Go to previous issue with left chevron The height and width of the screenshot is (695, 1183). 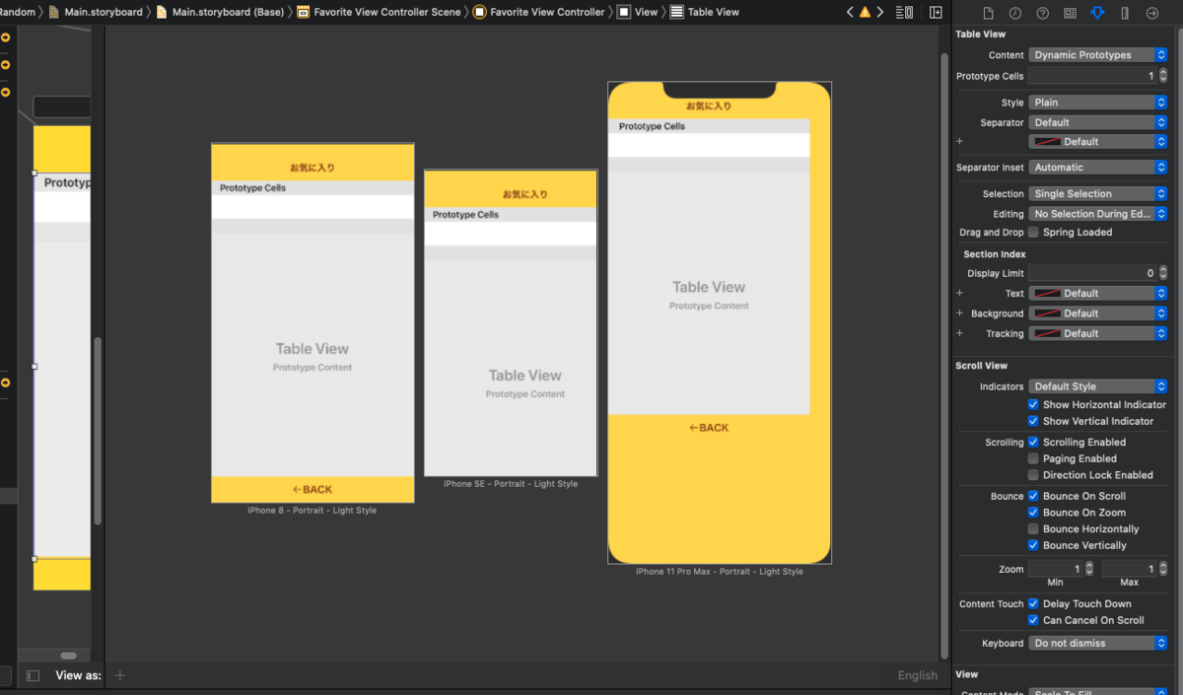pos(850,12)
